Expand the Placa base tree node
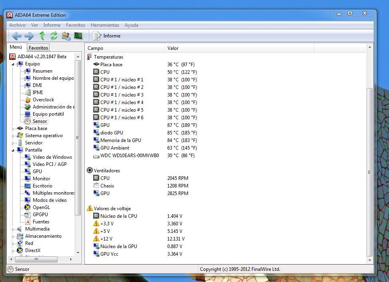The image size is (389, 282). coord(13,129)
